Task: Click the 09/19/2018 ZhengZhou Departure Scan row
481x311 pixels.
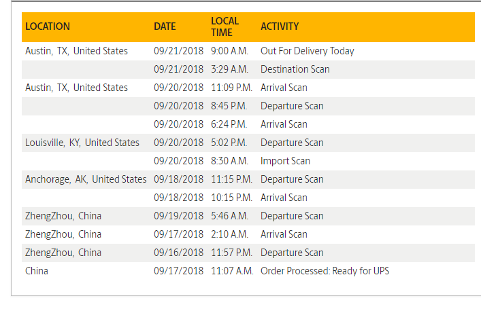Action: (248, 216)
